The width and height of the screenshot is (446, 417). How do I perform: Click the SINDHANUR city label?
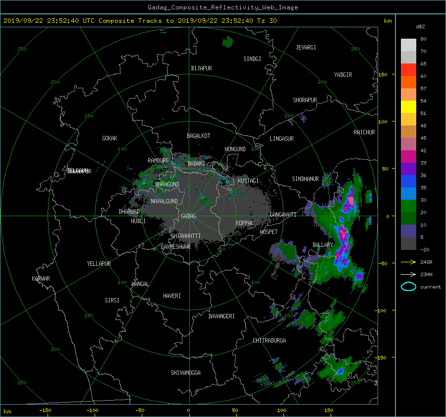pyautogui.click(x=305, y=179)
